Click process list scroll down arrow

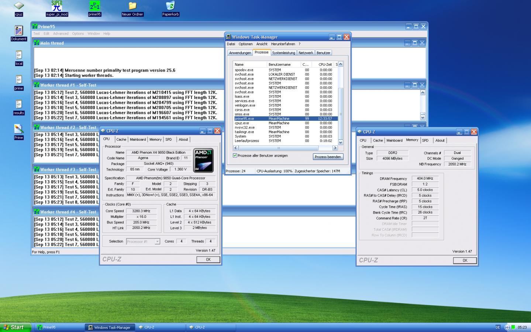tap(341, 143)
